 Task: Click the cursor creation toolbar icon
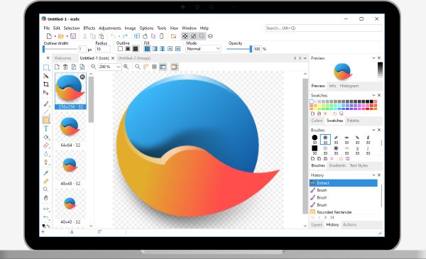153,36
